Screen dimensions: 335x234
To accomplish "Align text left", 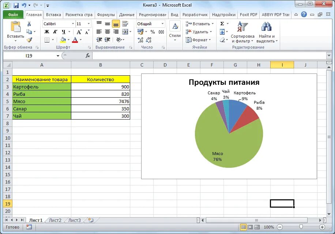I will coord(99,32).
